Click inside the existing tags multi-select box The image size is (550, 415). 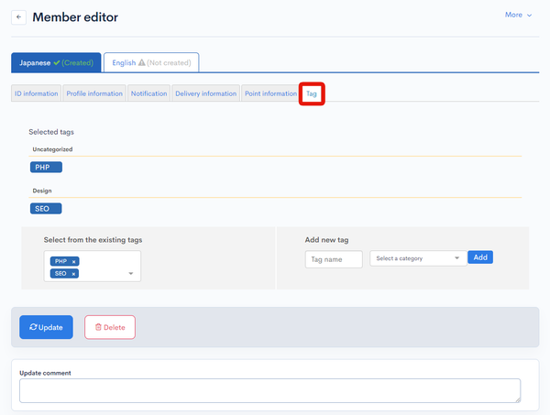(x=93, y=266)
